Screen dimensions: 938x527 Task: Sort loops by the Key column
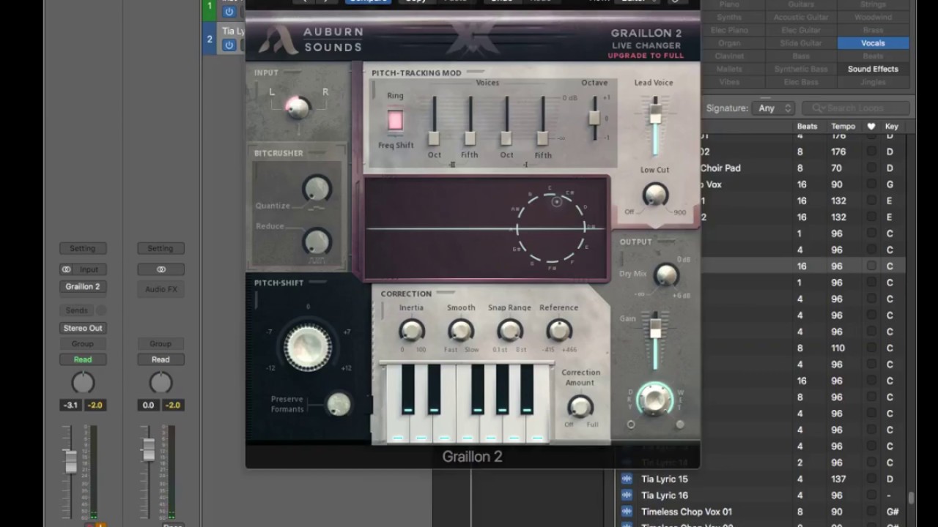tap(891, 126)
